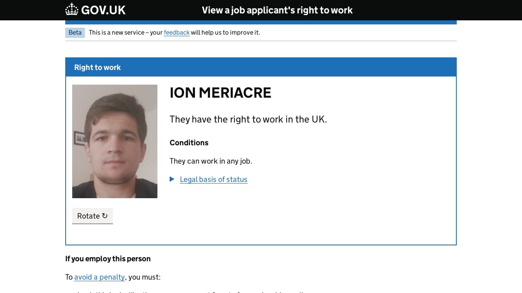Click 'They have the right to work in the UK' text
Image resolution: width=522 pixels, height=293 pixels.
pos(248,119)
